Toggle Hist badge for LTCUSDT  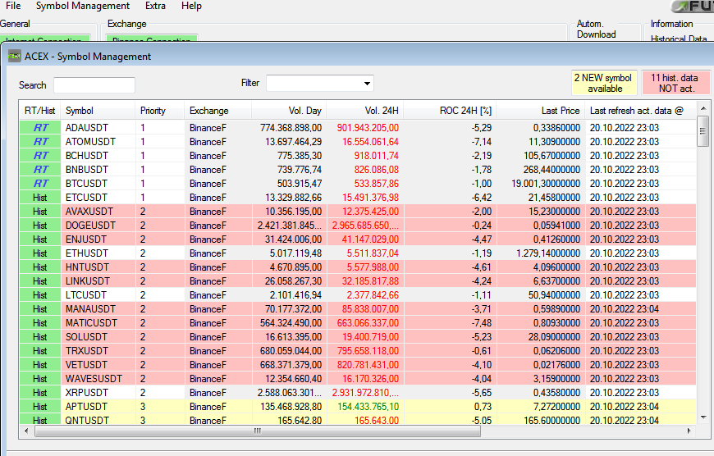[40, 295]
